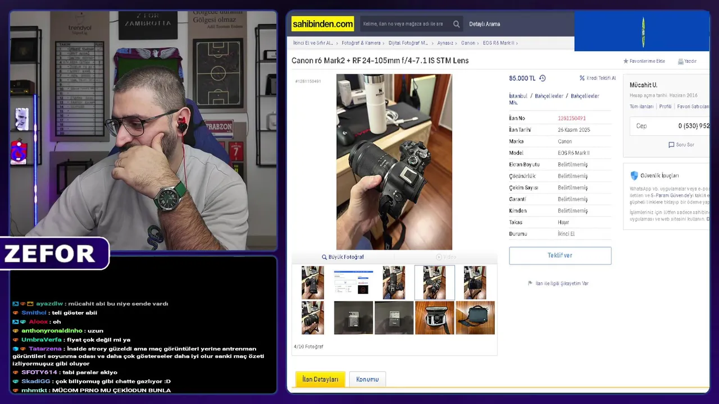Select the Aynasız breadcrumb link
Image resolution: width=719 pixels, height=404 pixels.
[445, 43]
